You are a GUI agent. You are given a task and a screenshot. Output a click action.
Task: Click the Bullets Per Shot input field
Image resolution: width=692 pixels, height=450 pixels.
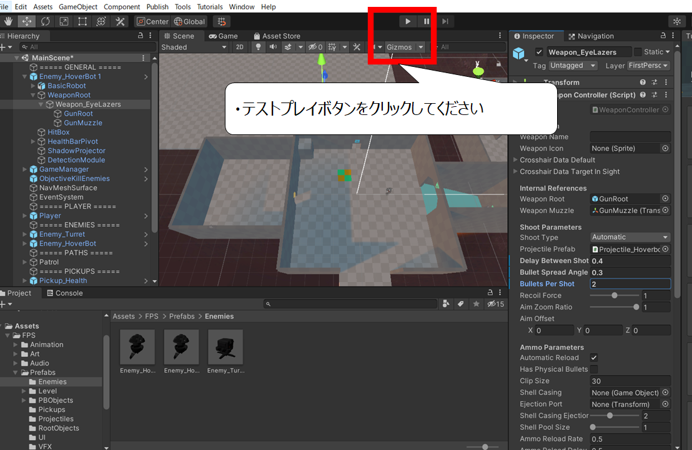(x=630, y=284)
